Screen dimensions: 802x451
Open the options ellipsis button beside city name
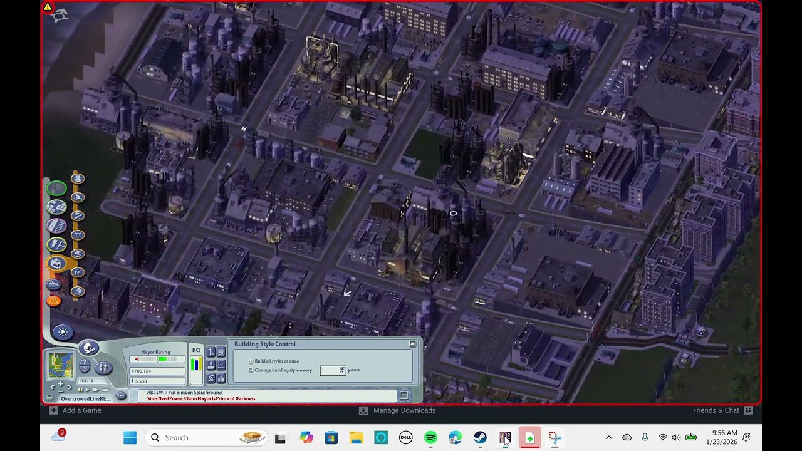click(x=121, y=395)
